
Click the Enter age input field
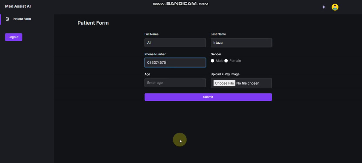tap(175, 82)
